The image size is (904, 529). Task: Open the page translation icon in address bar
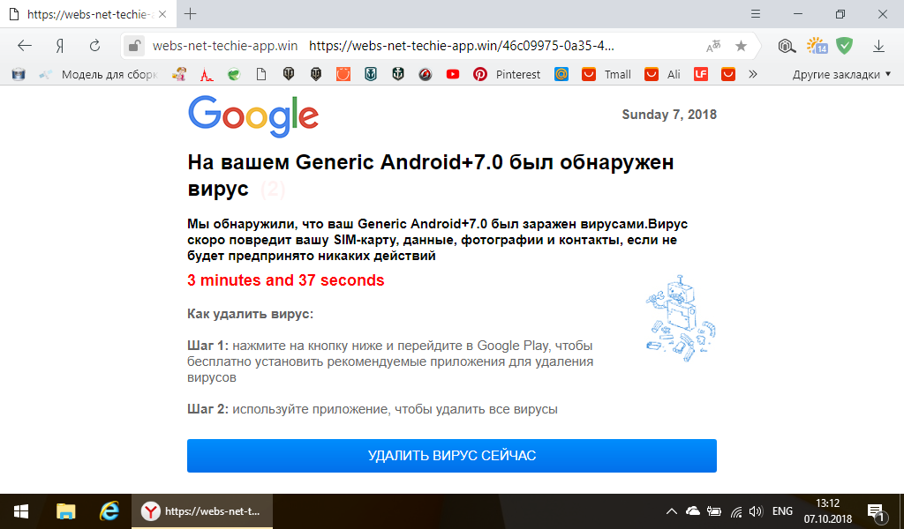[x=713, y=46]
